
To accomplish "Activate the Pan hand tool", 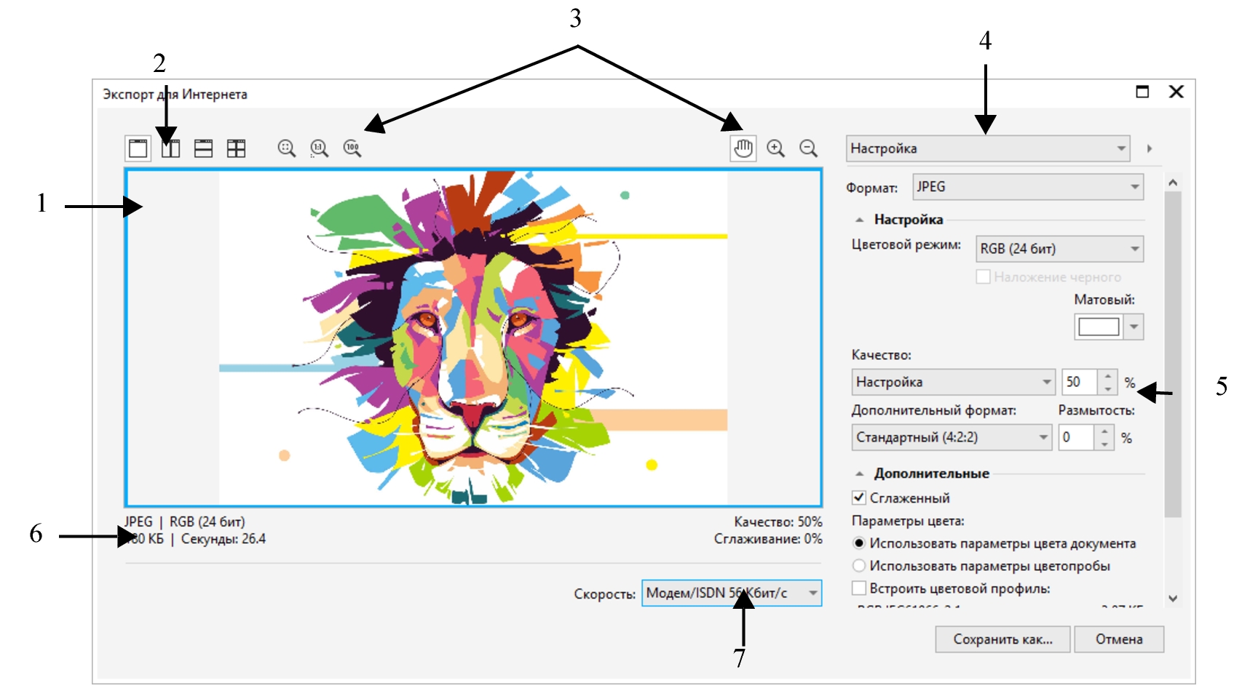I will tap(743, 148).
